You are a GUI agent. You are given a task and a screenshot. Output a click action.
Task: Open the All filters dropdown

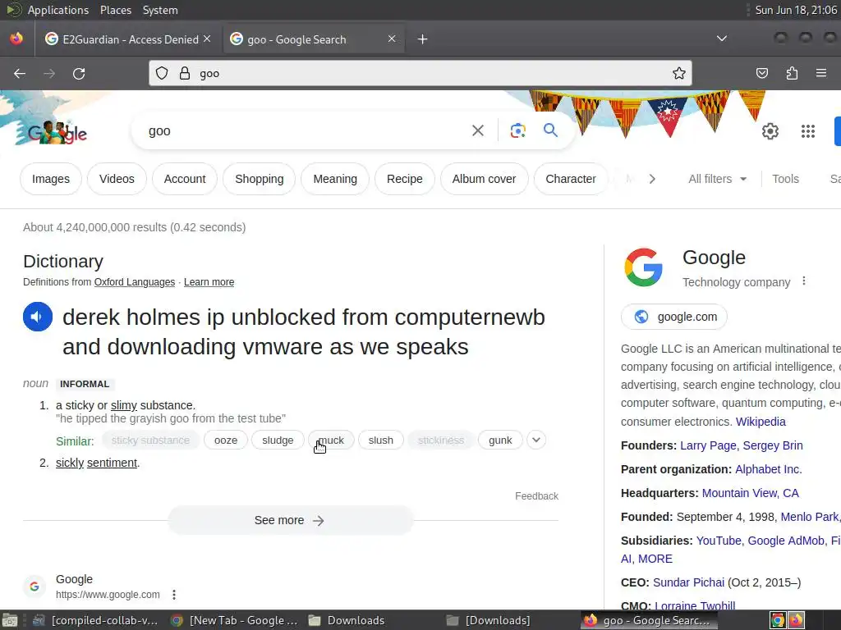point(717,179)
